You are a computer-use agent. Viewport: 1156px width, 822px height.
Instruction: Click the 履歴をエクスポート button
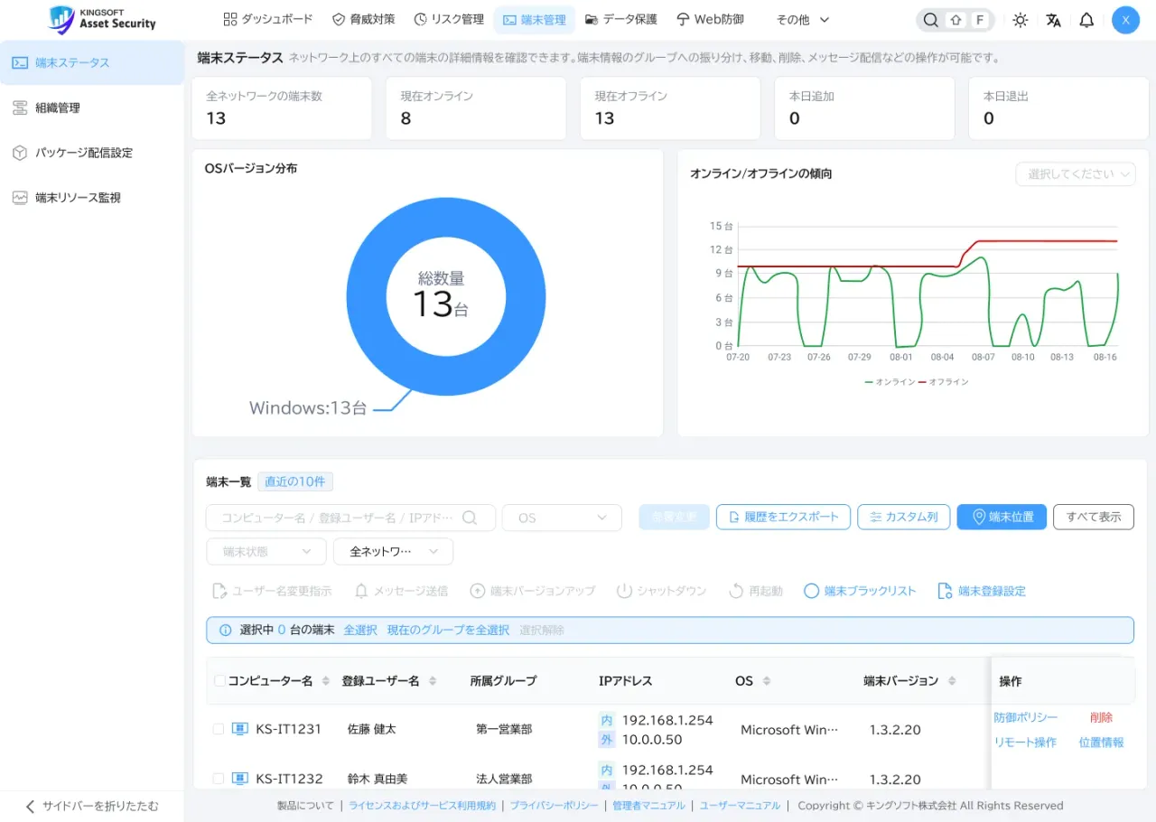pos(783,517)
